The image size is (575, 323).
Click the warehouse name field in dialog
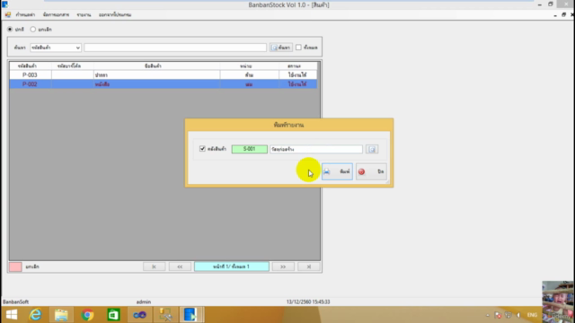click(316, 149)
